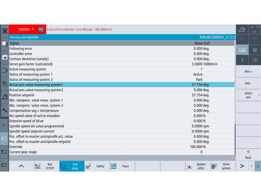Open the Select axis submenu

pos(248,95)
